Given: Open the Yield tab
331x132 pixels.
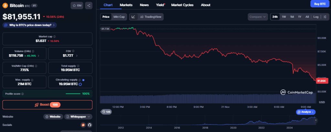Looking at the screenshot, I should (160, 5).
